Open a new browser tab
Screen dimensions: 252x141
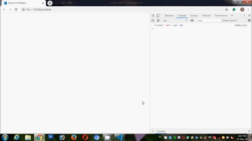click(x=50, y=3)
